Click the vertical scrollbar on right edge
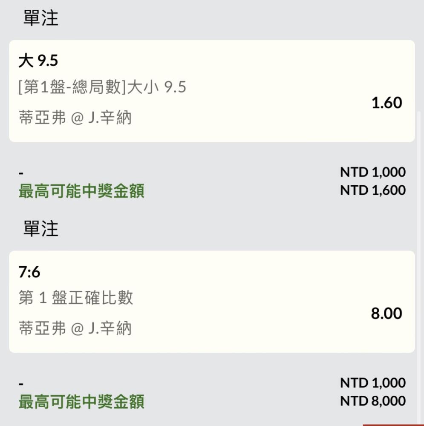This screenshot has height=426, width=424. (x=419, y=268)
